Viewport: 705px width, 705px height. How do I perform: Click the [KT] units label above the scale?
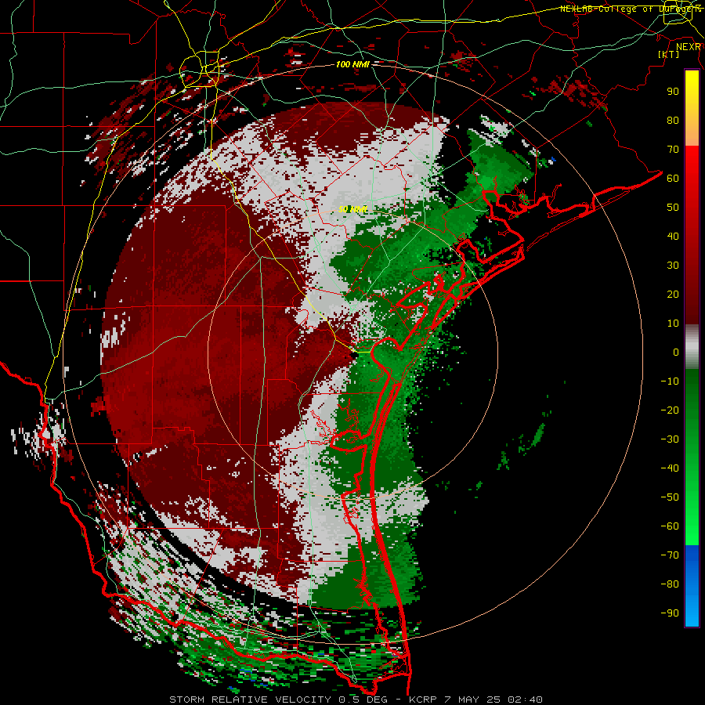(669, 54)
